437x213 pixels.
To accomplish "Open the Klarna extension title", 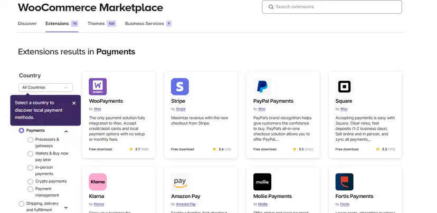I will click(97, 196).
